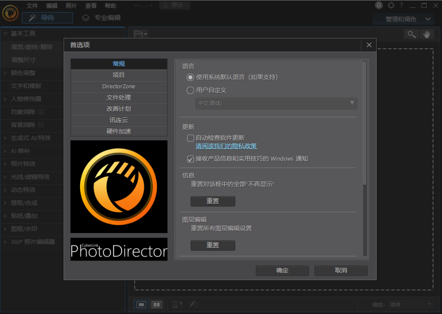Click the pen edit icon in the bottom toolbar
Screen dimensions: 442x314
coord(193,304)
